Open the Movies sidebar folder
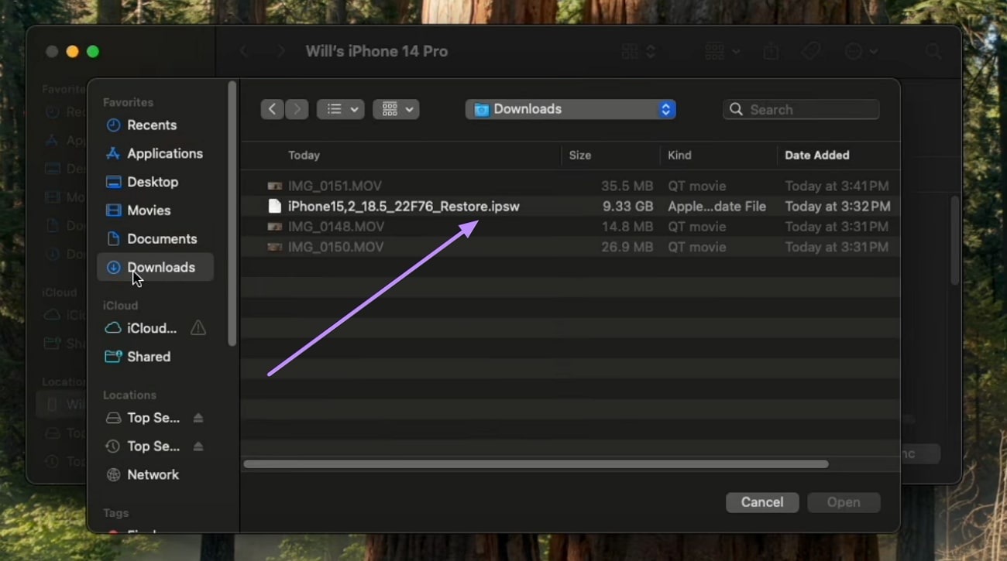The width and height of the screenshot is (1007, 561). (155, 210)
